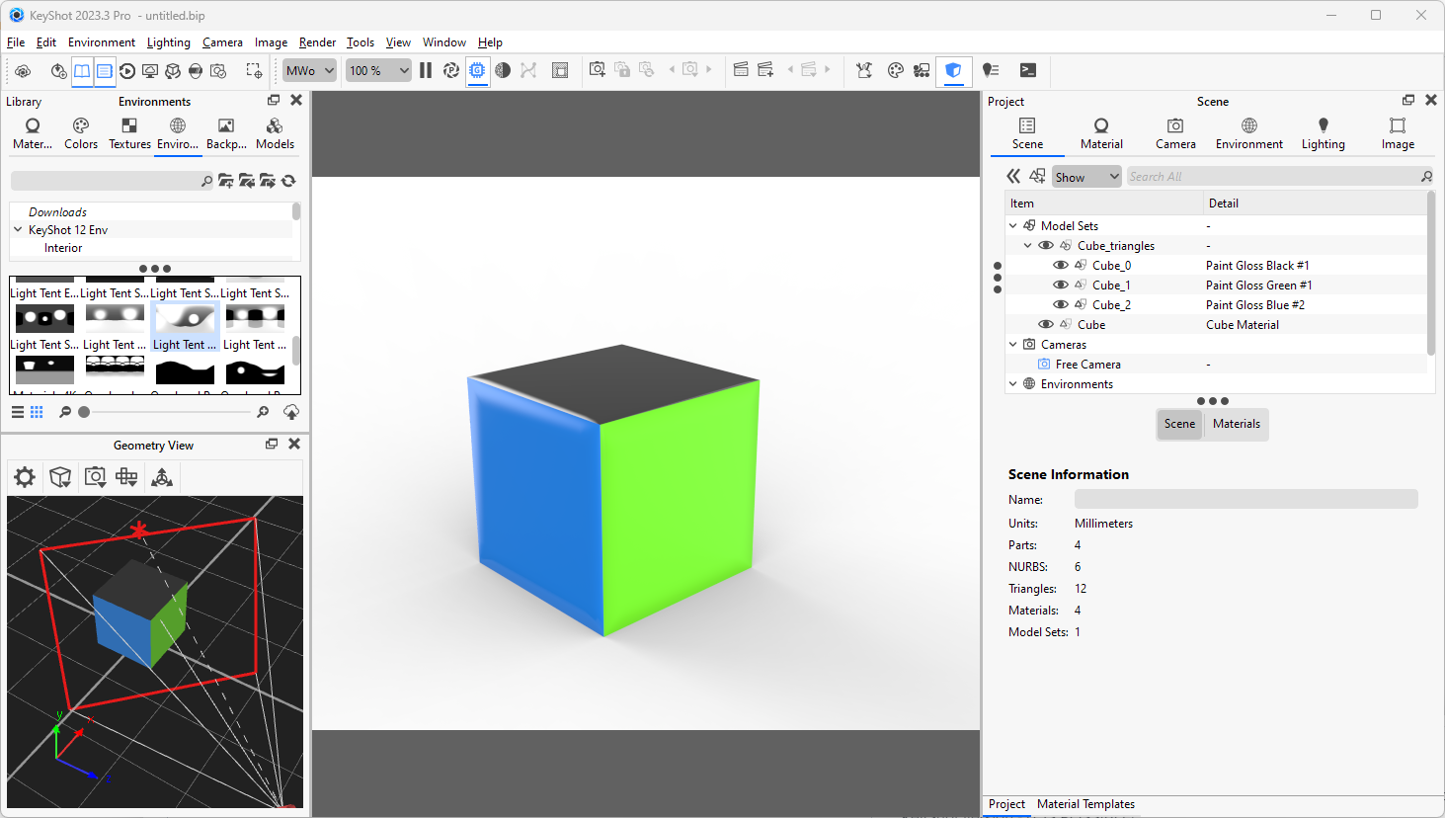
Task: Open the Project Material tab
Action: tap(1101, 133)
